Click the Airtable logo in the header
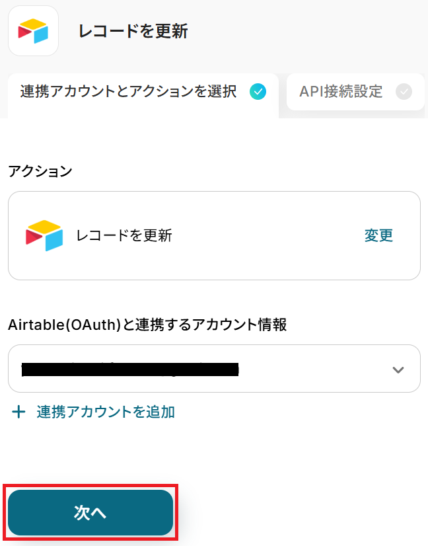The width and height of the screenshot is (428, 546). tap(33, 31)
